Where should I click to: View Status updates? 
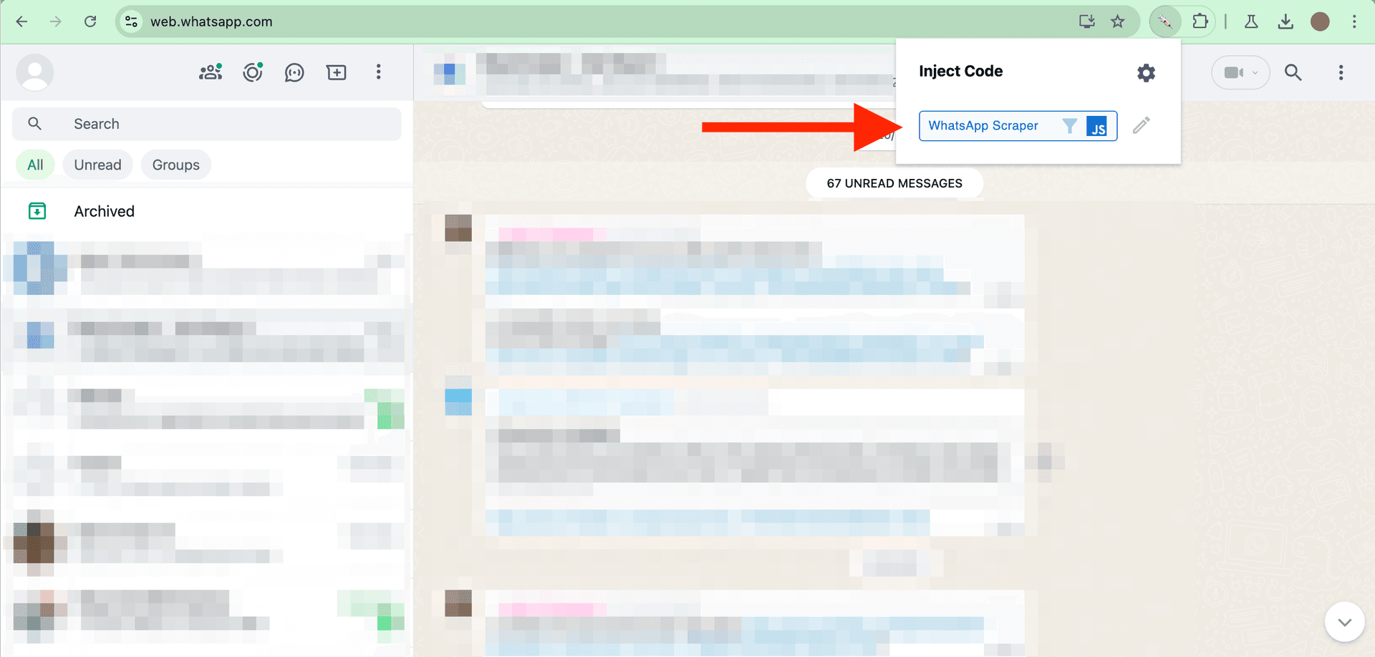click(252, 72)
